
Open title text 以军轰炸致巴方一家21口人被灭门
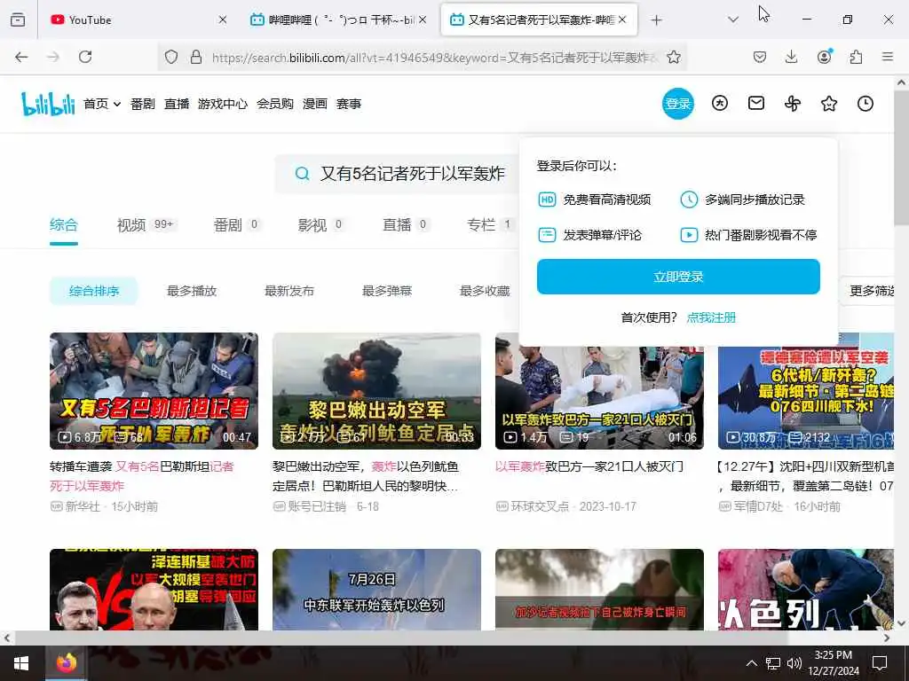pyautogui.click(x=589, y=466)
